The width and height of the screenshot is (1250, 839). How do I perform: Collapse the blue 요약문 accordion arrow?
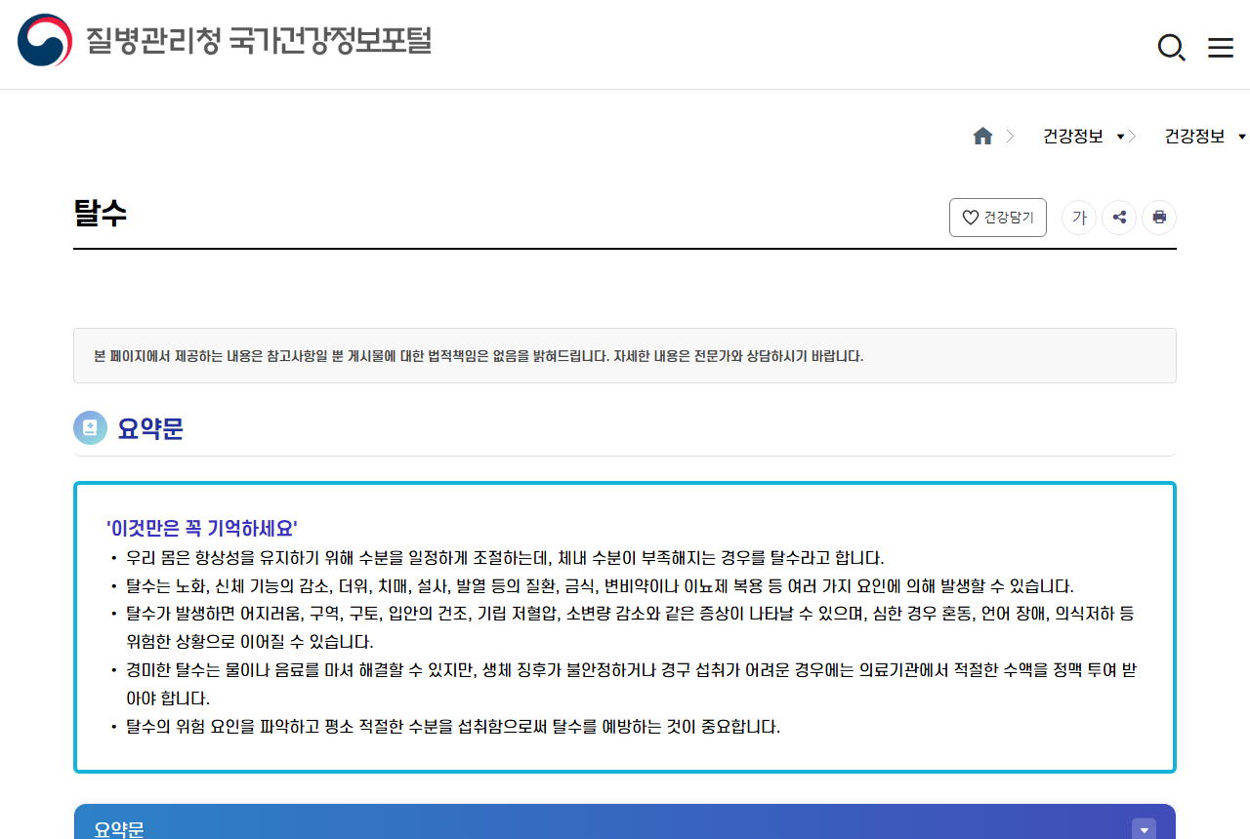pos(1144,829)
